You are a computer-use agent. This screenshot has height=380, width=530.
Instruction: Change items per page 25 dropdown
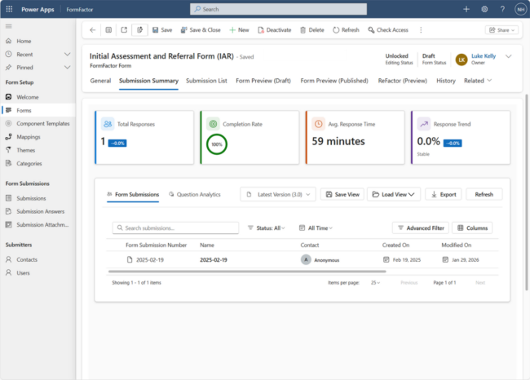click(375, 283)
